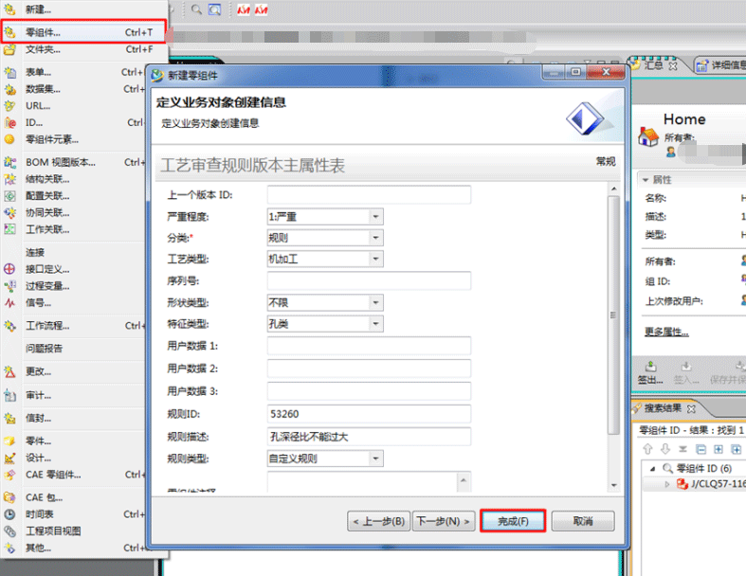Expand the 特征类型 combo box
Viewport: 746px width, 576px height.
[375, 324]
